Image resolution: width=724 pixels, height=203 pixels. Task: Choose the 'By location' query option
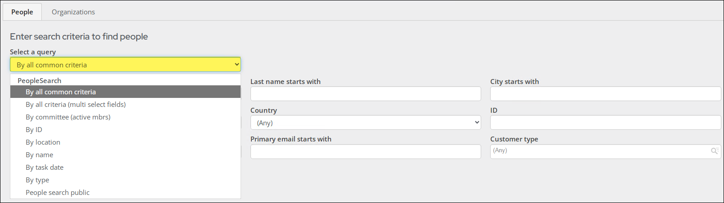pos(43,142)
